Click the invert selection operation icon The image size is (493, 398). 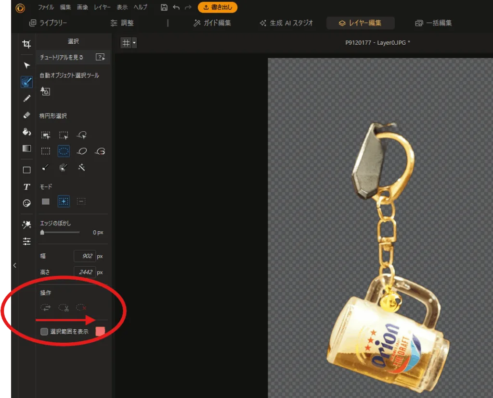(46, 308)
